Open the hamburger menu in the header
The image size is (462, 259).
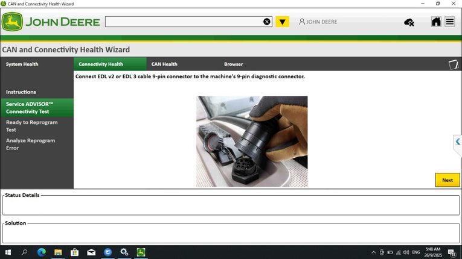point(450,22)
